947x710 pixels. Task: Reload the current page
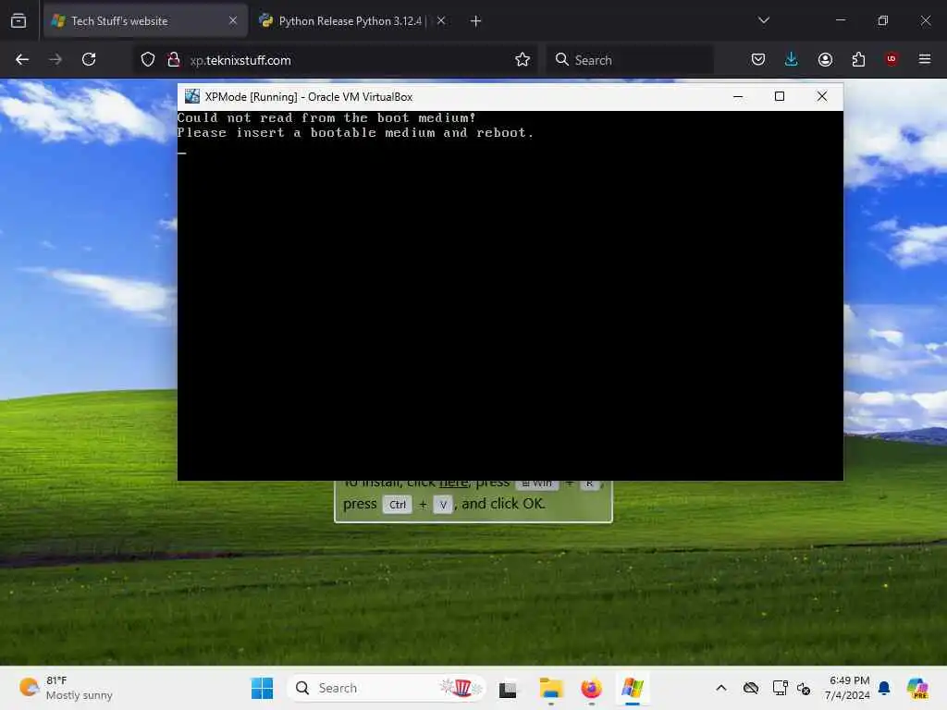[x=89, y=59]
